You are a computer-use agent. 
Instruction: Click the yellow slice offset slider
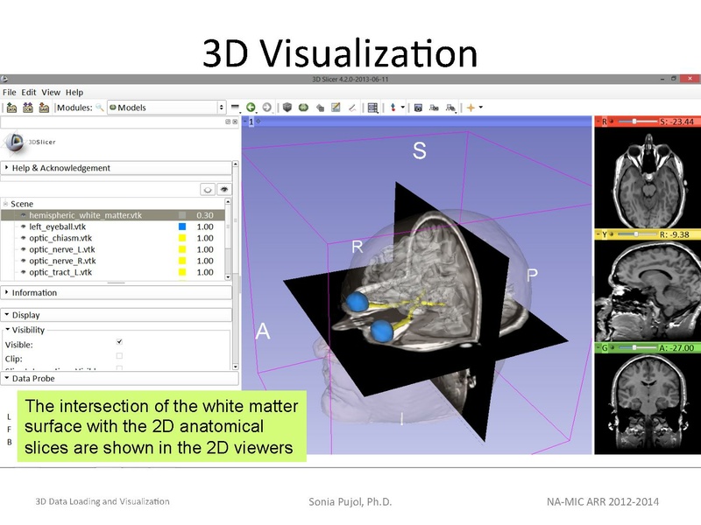pos(639,234)
